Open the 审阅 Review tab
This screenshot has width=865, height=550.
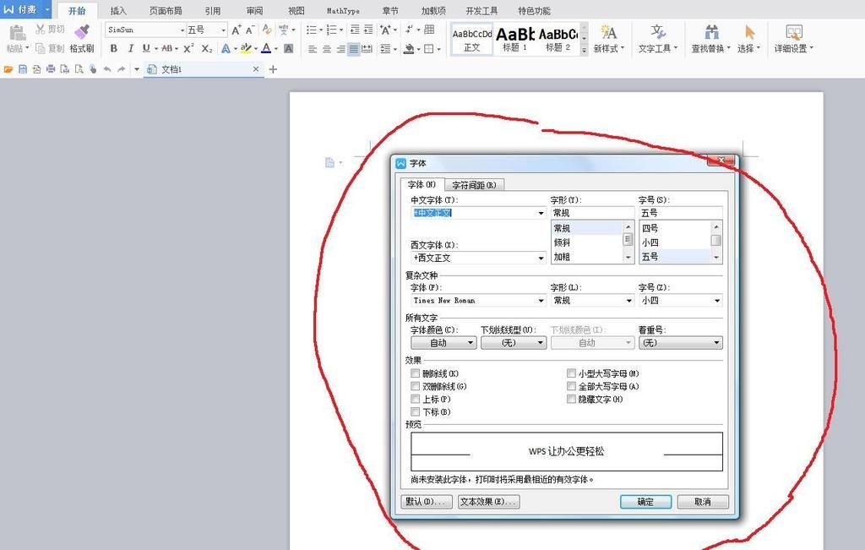[x=254, y=10]
